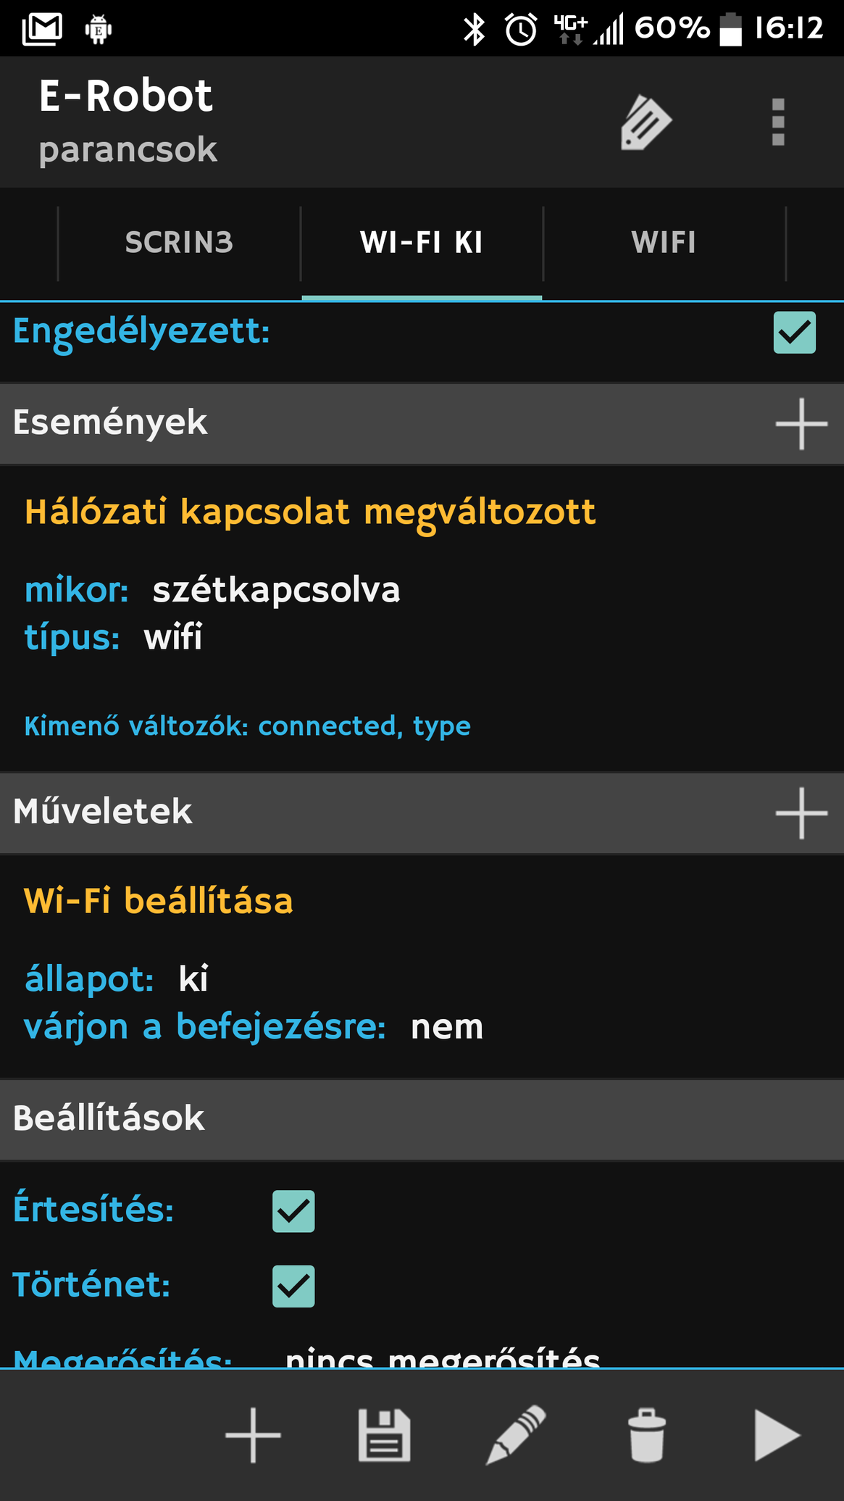Save command with the floppy disk icon
The width and height of the screenshot is (844, 1501).
(x=385, y=1434)
